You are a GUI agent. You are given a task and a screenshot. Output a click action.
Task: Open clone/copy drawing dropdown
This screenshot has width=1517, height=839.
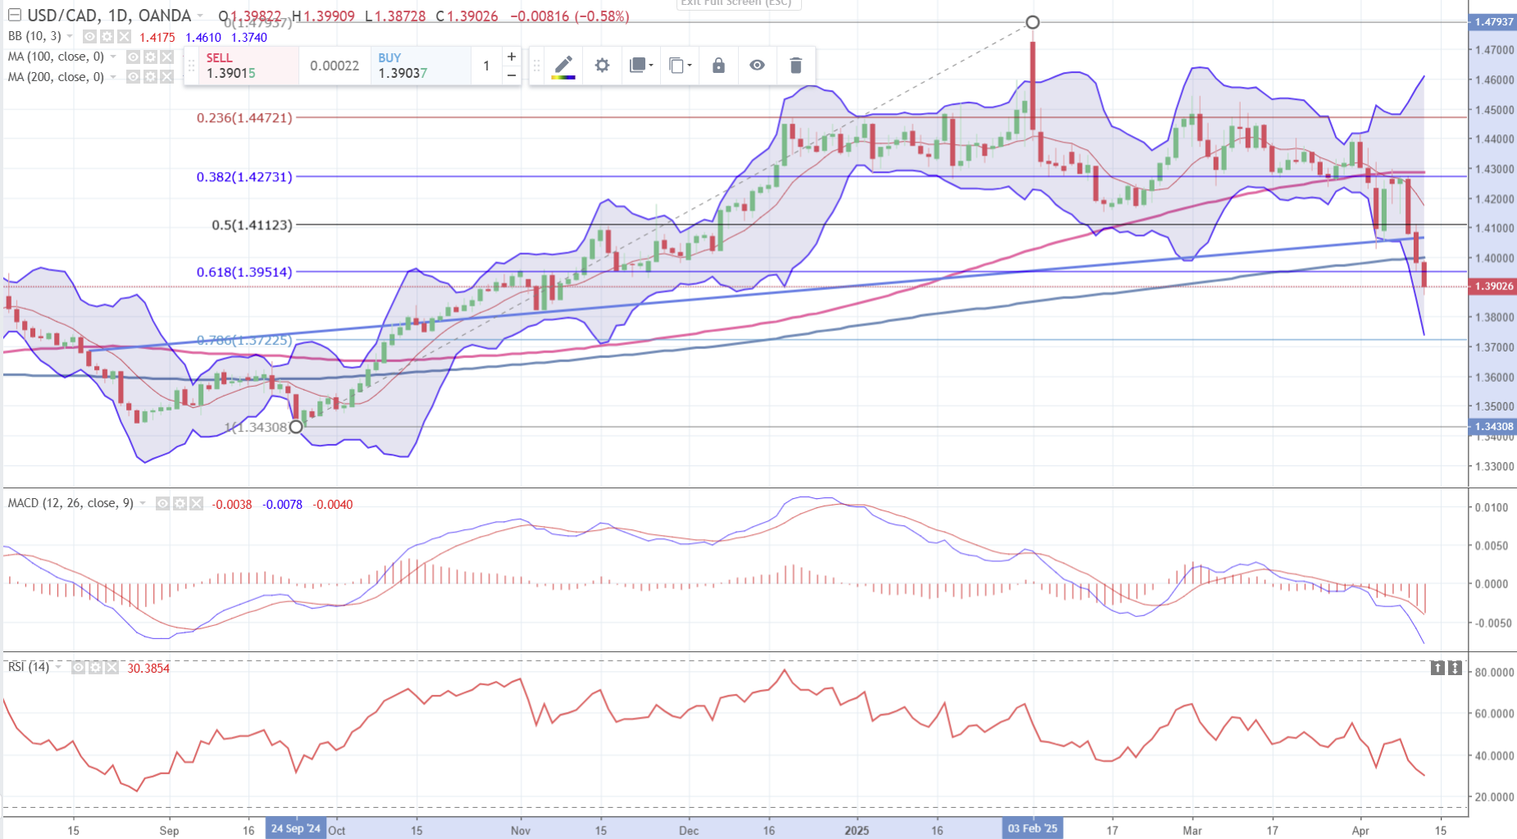click(x=680, y=66)
